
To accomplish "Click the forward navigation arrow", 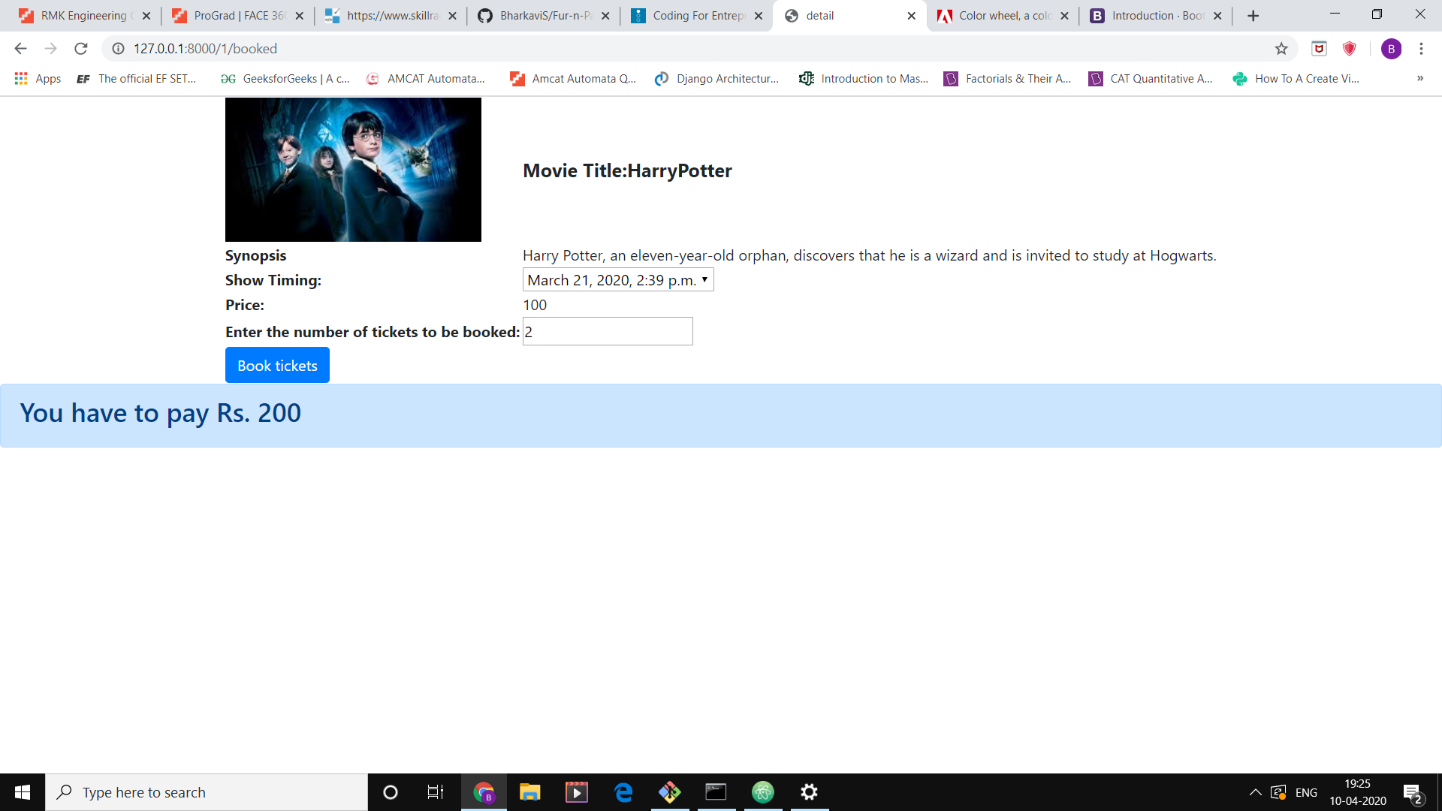I will click(50, 48).
